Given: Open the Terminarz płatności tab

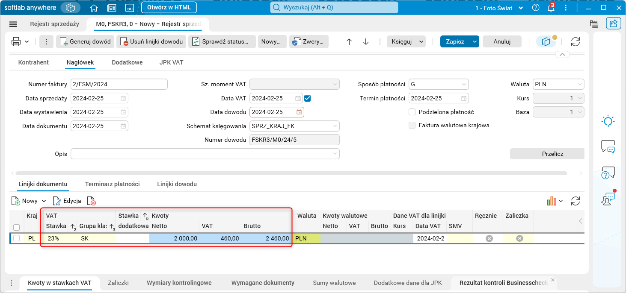Looking at the screenshot, I should [113, 184].
